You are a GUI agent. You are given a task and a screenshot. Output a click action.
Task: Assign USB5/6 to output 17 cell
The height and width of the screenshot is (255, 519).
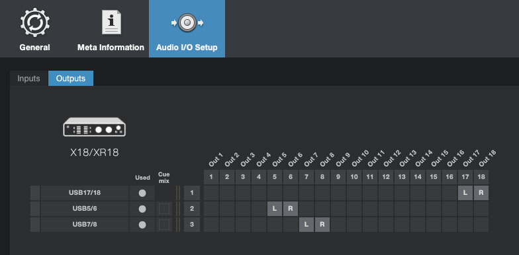pyautogui.click(x=465, y=209)
